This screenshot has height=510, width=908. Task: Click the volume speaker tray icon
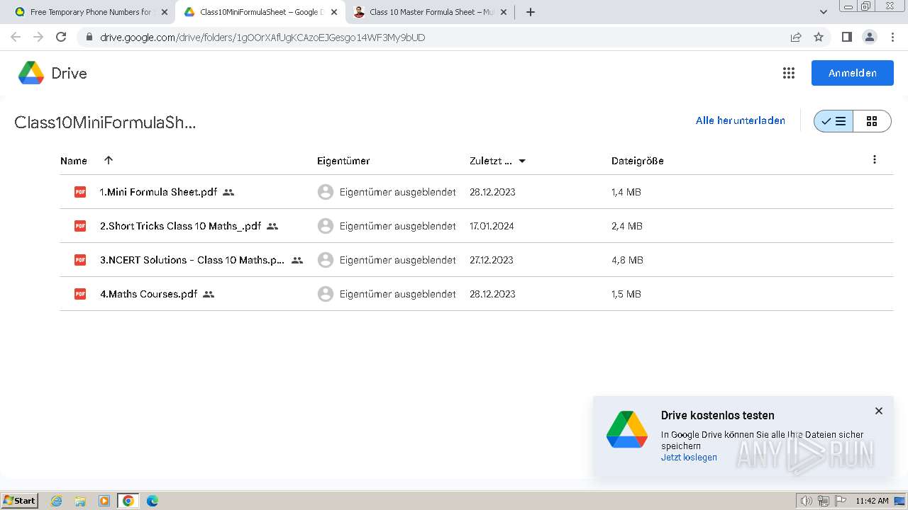coord(806,501)
